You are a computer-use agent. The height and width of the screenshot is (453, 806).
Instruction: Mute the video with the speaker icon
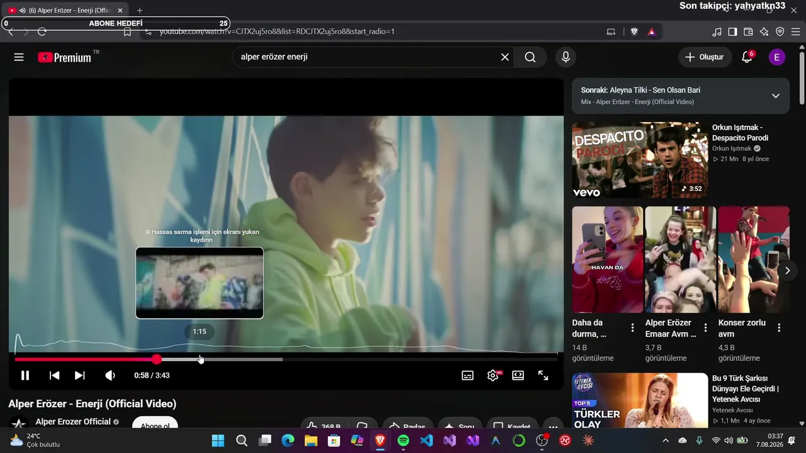[x=110, y=376]
